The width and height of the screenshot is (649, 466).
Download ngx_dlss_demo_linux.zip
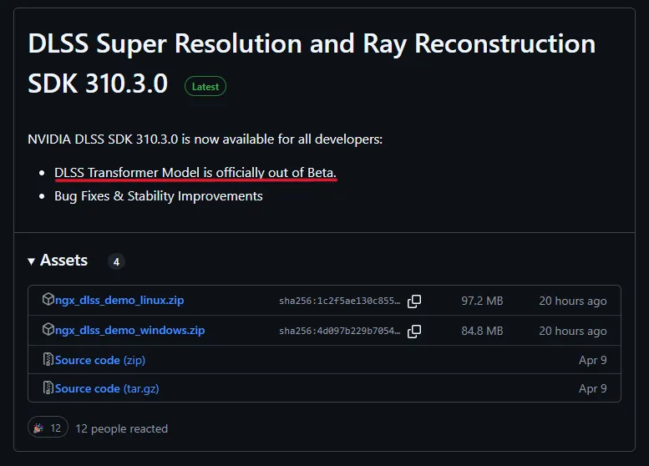[119, 301]
